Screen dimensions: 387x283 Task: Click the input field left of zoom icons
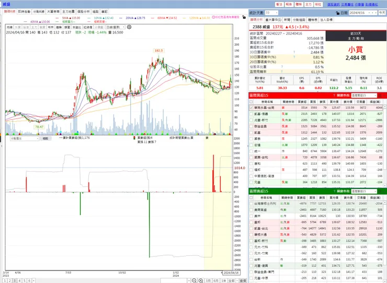[174, 281]
